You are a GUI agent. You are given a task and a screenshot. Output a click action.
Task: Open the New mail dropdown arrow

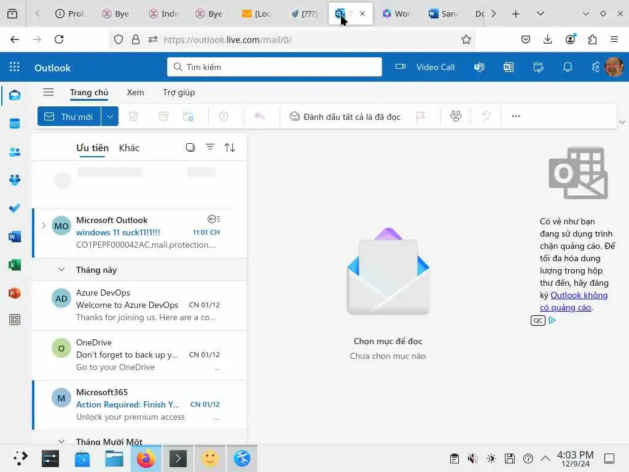tap(110, 116)
